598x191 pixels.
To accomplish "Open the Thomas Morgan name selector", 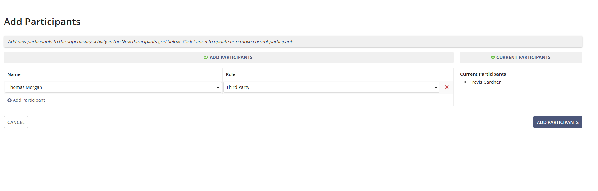I will tap(109, 87).
